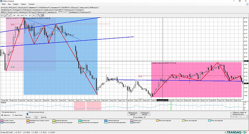Click the Треугольник нисходящий swatch

(x=80, y=123)
